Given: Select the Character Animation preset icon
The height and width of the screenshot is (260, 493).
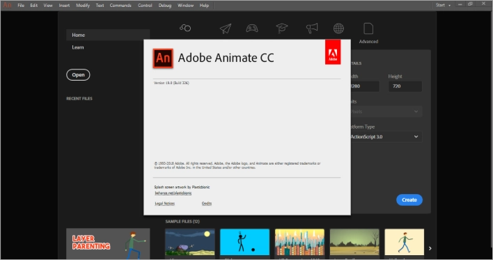Looking at the screenshot, I should click(185, 29).
